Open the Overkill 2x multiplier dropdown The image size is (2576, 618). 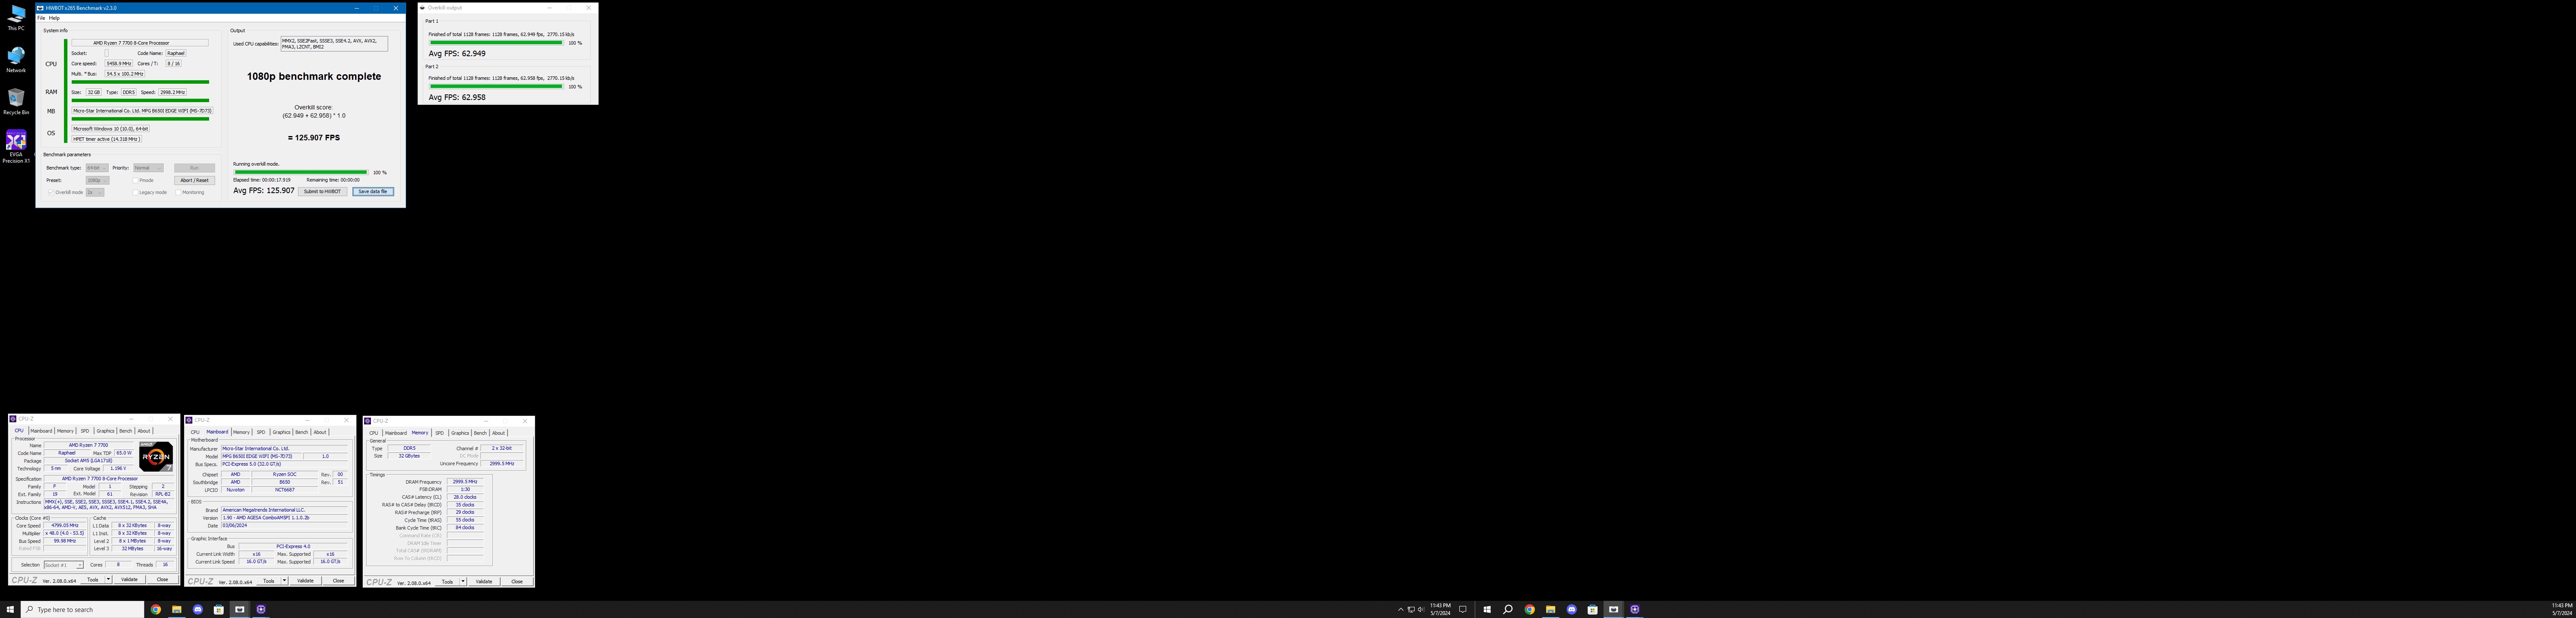(x=95, y=192)
